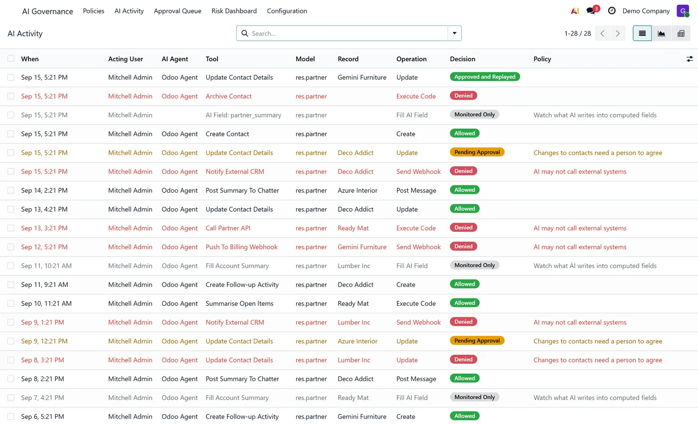Click Pending Approval badge on Deco Addict row
Screen dimensions: 698x424
point(477,152)
